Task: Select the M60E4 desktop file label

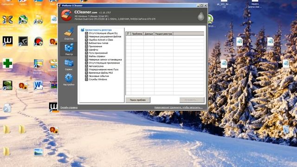Action: click(x=255, y=5)
